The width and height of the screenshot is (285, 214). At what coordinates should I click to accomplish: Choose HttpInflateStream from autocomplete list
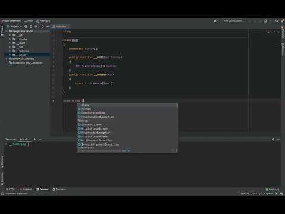(x=127, y=137)
